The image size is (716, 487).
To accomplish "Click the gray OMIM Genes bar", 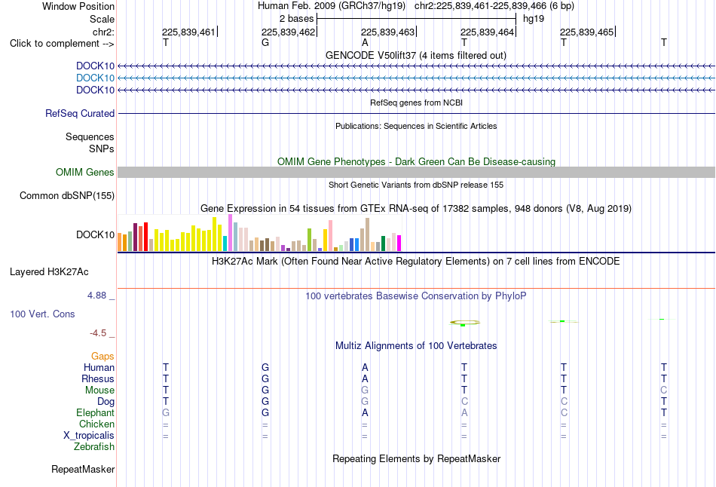I will (x=416, y=172).
